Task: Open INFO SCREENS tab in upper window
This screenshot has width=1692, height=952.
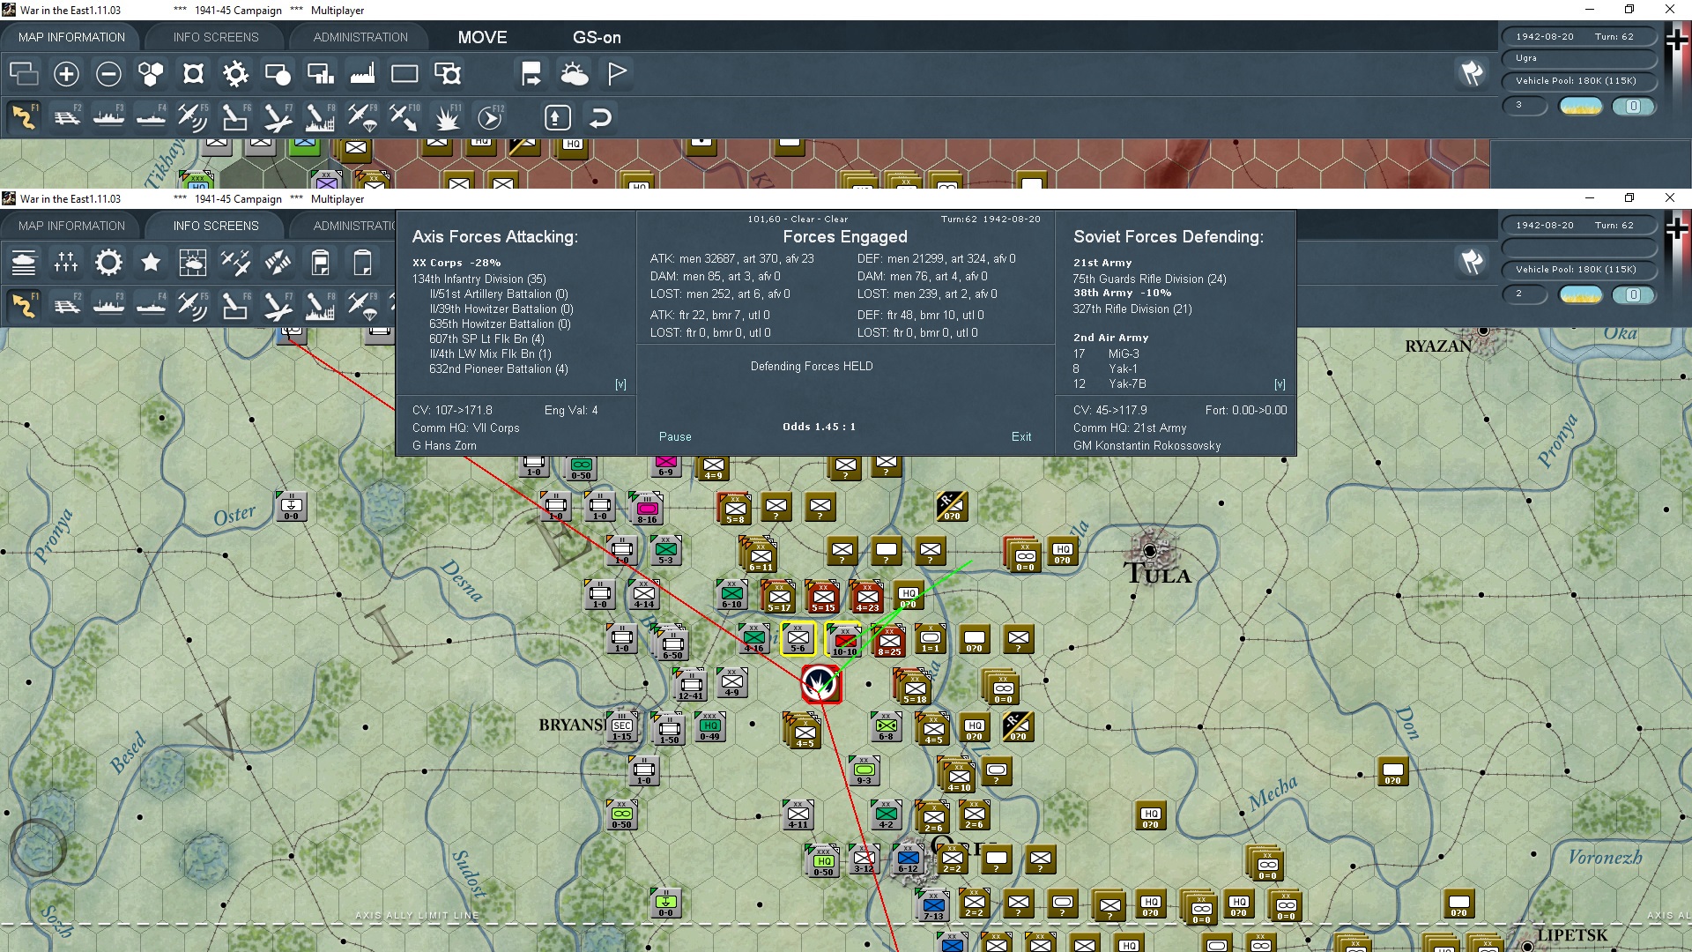Action: [216, 37]
